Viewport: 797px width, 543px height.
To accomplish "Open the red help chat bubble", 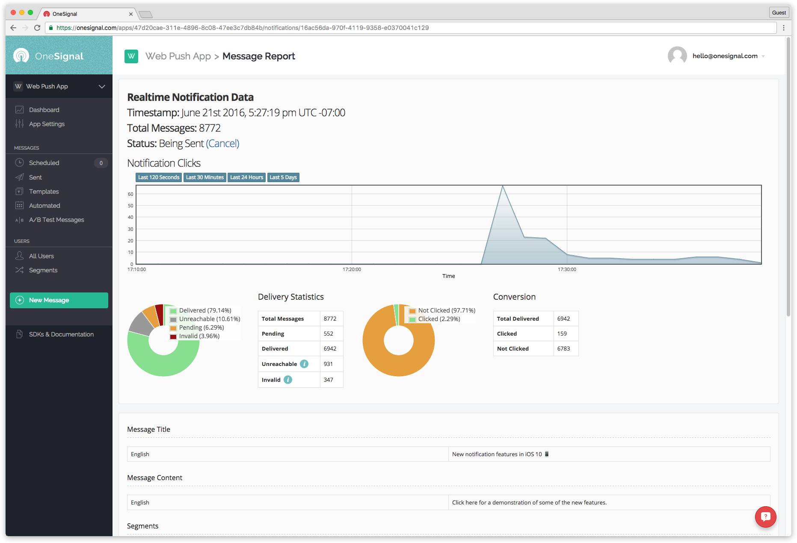I will (x=765, y=517).
